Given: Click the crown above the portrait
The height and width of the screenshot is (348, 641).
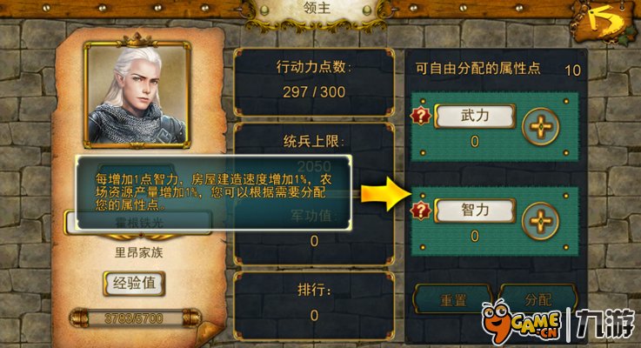Looking at the screenshot, I should point(137,40).
